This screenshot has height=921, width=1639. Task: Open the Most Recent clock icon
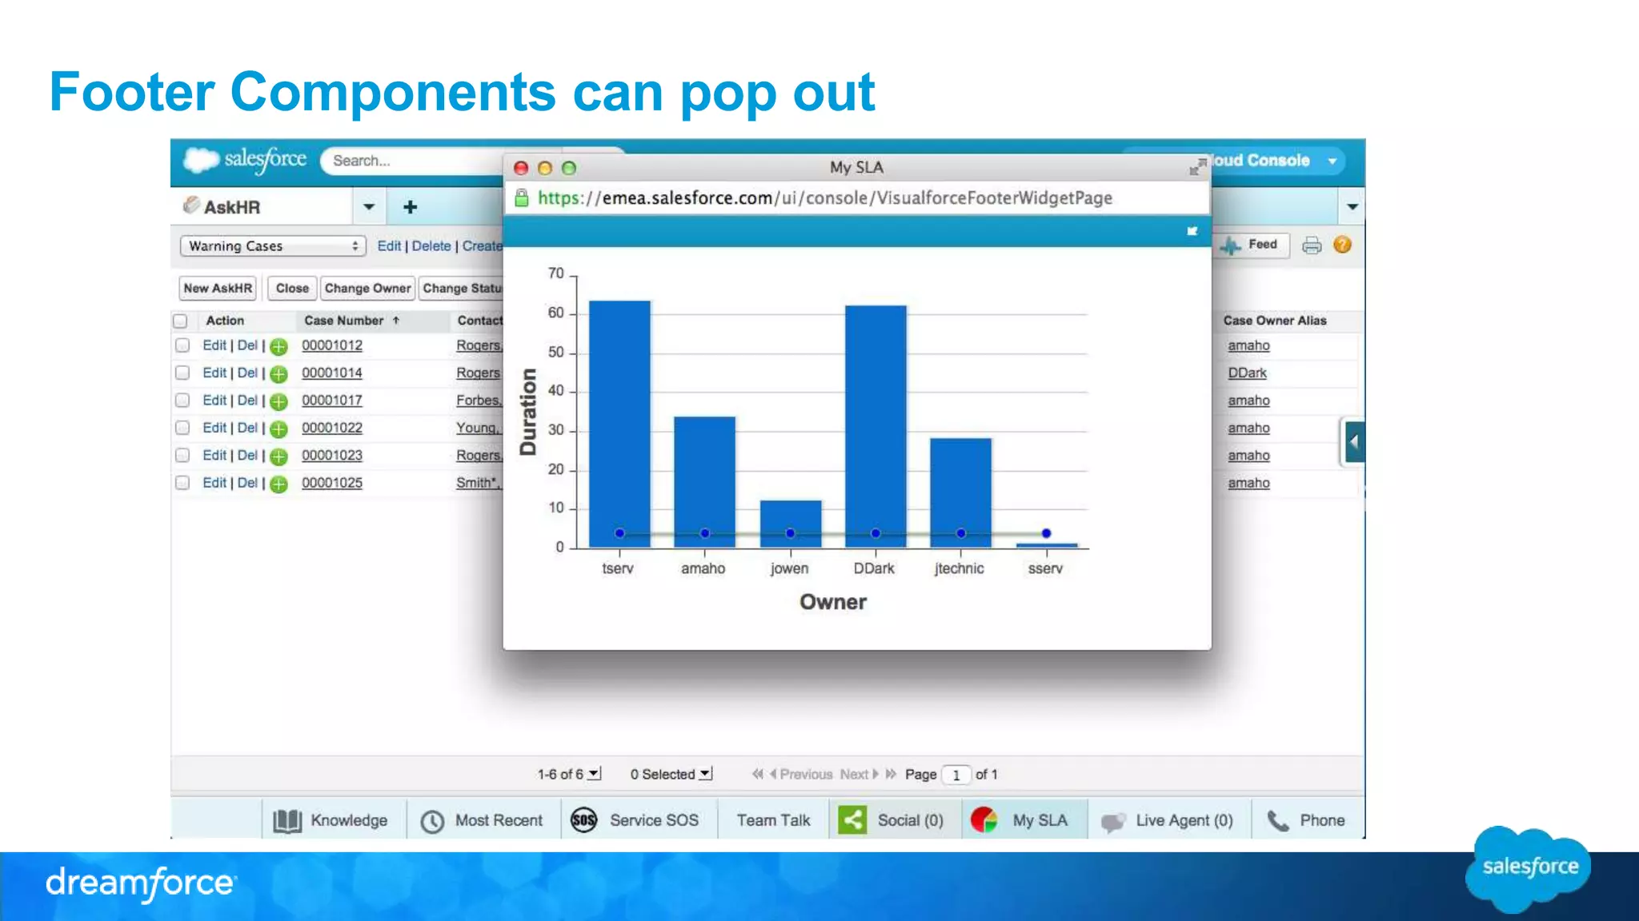click(432, 821)
